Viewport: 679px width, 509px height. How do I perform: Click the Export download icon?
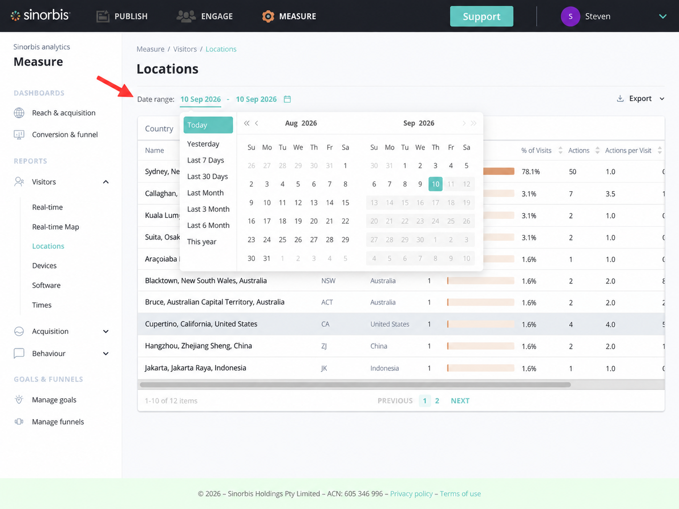pyautogui.click(x=620, y=98)
